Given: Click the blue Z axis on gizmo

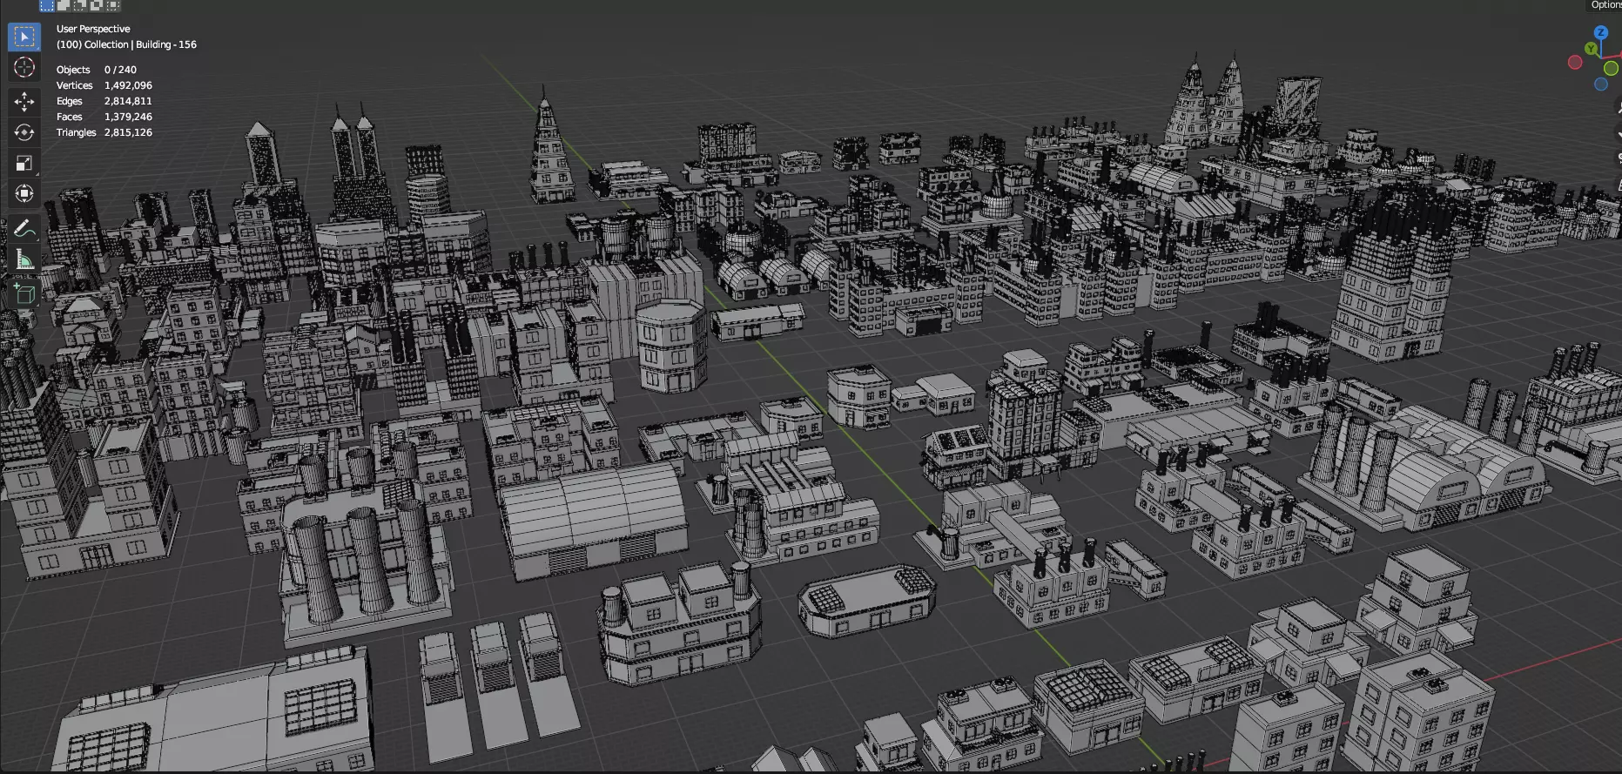Looking at the screenshot, I should (x=1600, y=32).
